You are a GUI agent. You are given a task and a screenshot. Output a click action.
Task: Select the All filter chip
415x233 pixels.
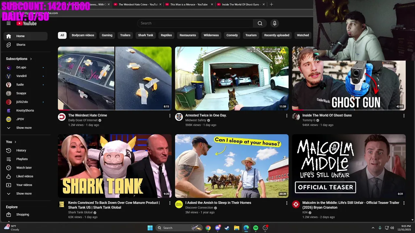pyautogui.click(x=62, y=35)
